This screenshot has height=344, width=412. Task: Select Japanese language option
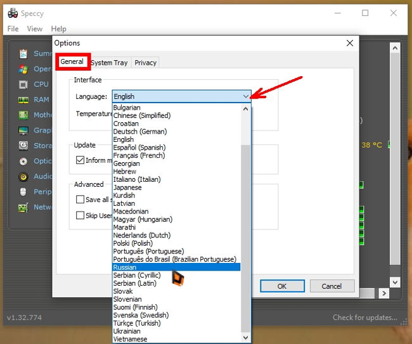click(x=176, y=188)
